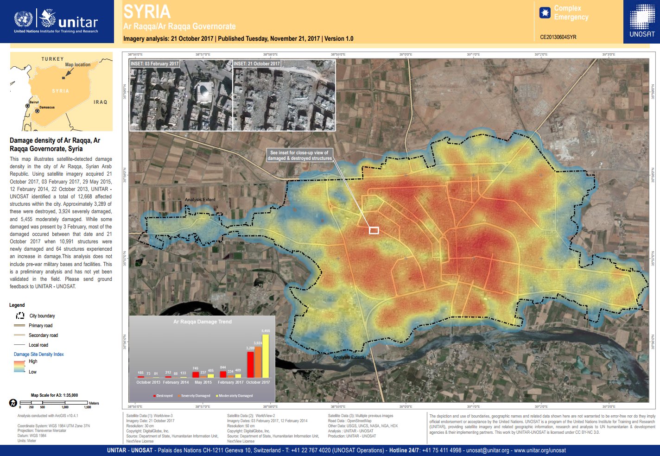
Task: Click the 'Production: UNITAR - UNOSAT' line
Action: point(352,436)
